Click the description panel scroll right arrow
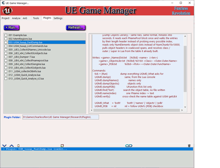The height and width of the screenshot is (168, 220). point(182,110)
